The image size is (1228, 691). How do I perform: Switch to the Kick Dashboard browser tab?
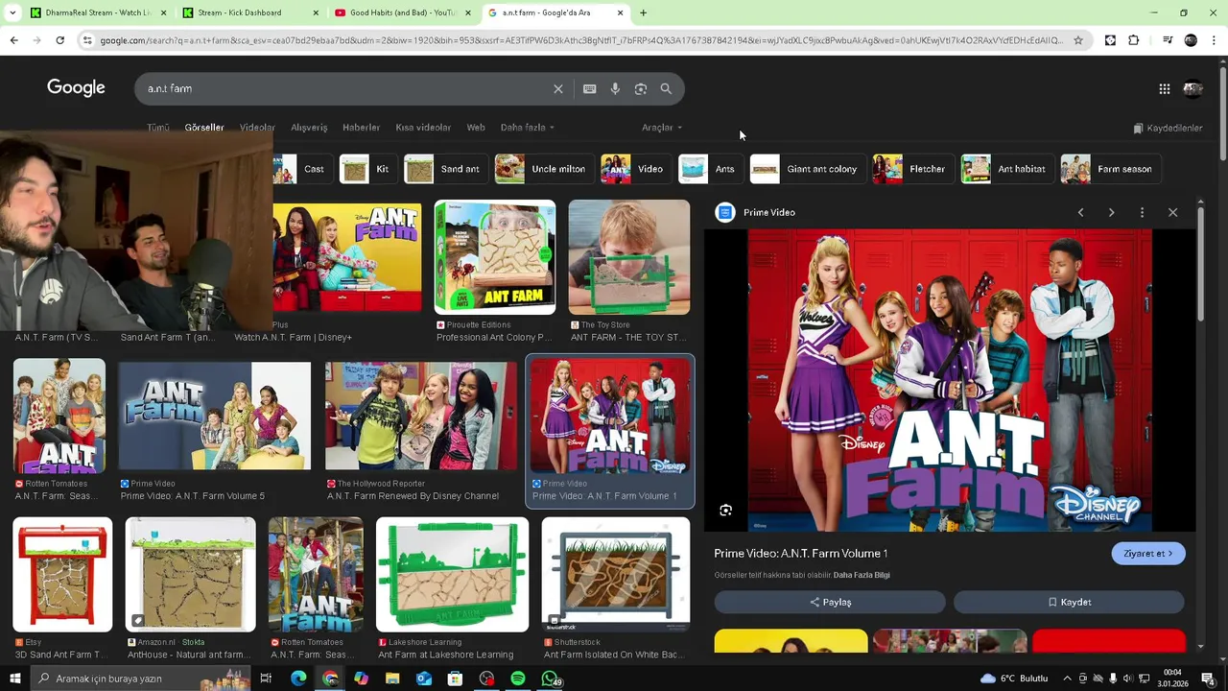[249, 12]
